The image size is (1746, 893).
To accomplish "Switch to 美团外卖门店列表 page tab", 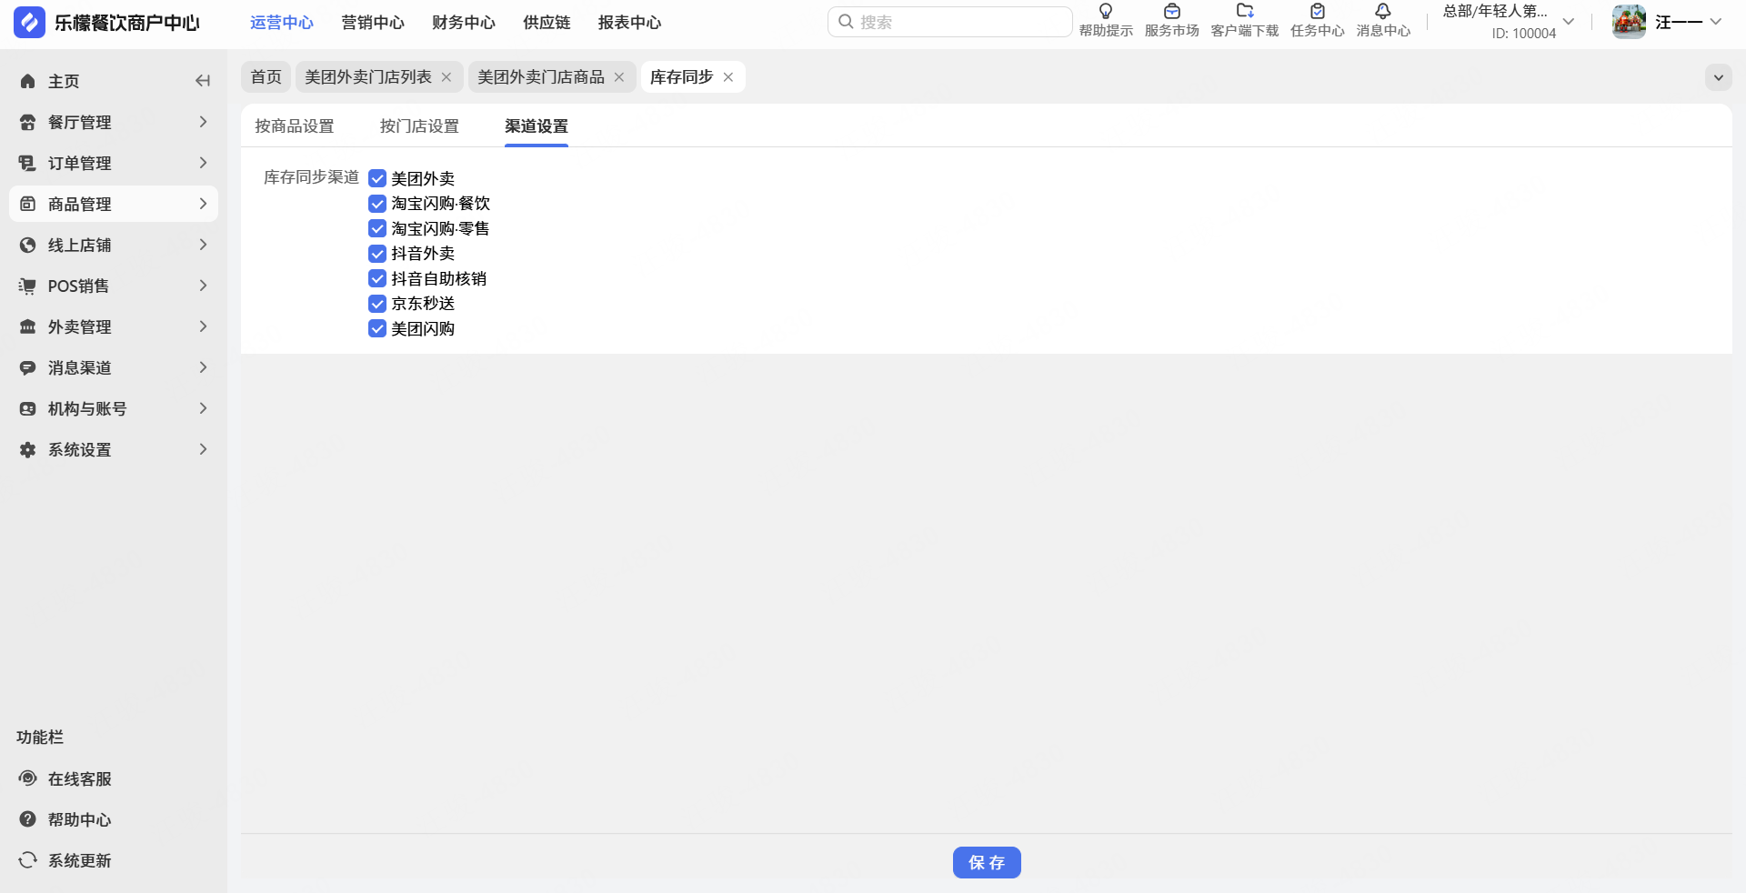I will click(x=368, y=77).
